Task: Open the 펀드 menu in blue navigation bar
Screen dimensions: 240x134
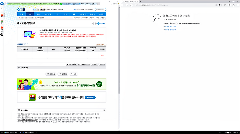Action: [57, 14]
